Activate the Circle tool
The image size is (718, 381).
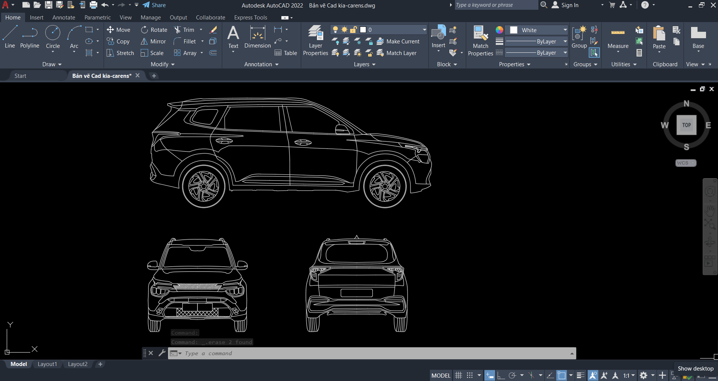pos(52,36)
